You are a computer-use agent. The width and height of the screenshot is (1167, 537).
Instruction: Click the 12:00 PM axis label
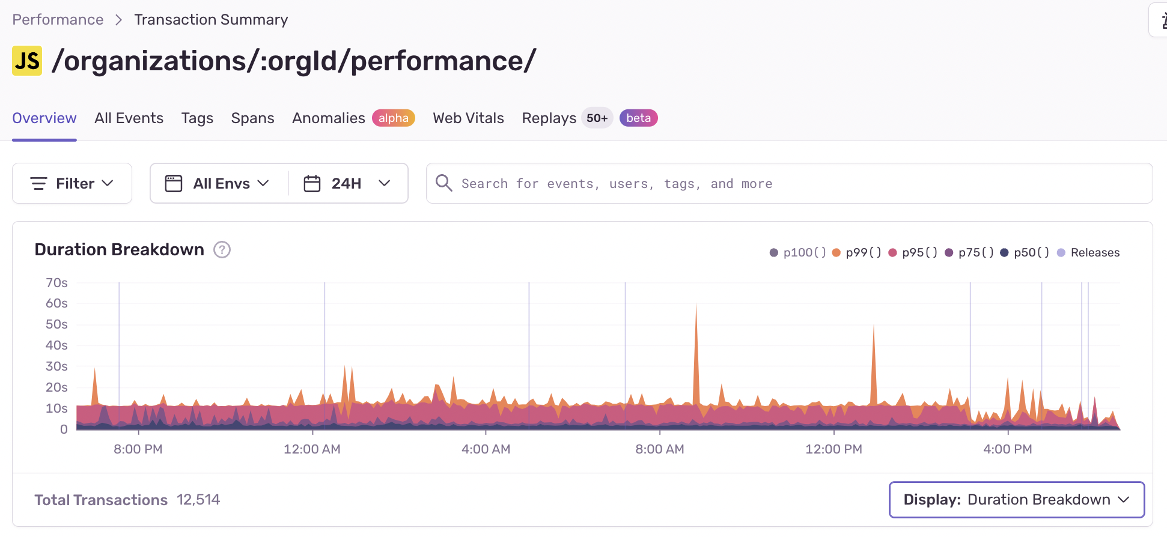click(x=833, y=449)
